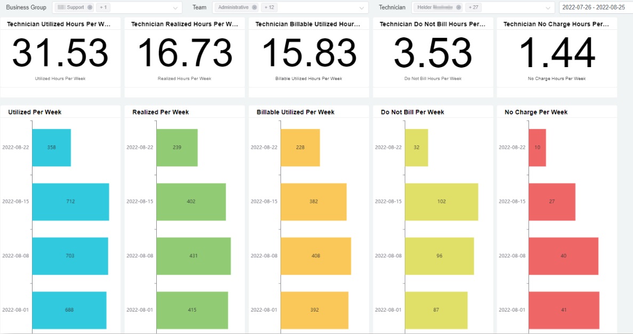633x334 pixels.
Task: Click the +1 badge in Business Group filter
Action: pyautogui.click(x=102, y=7)
